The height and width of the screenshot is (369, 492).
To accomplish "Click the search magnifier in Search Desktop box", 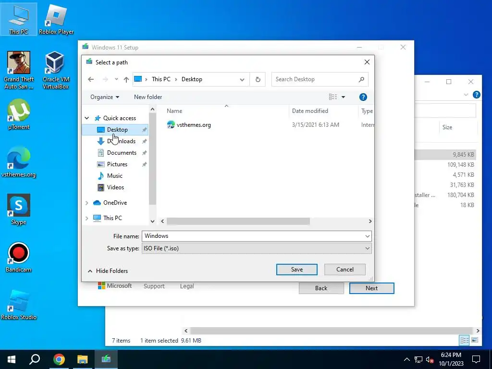I will click(361, 79).
